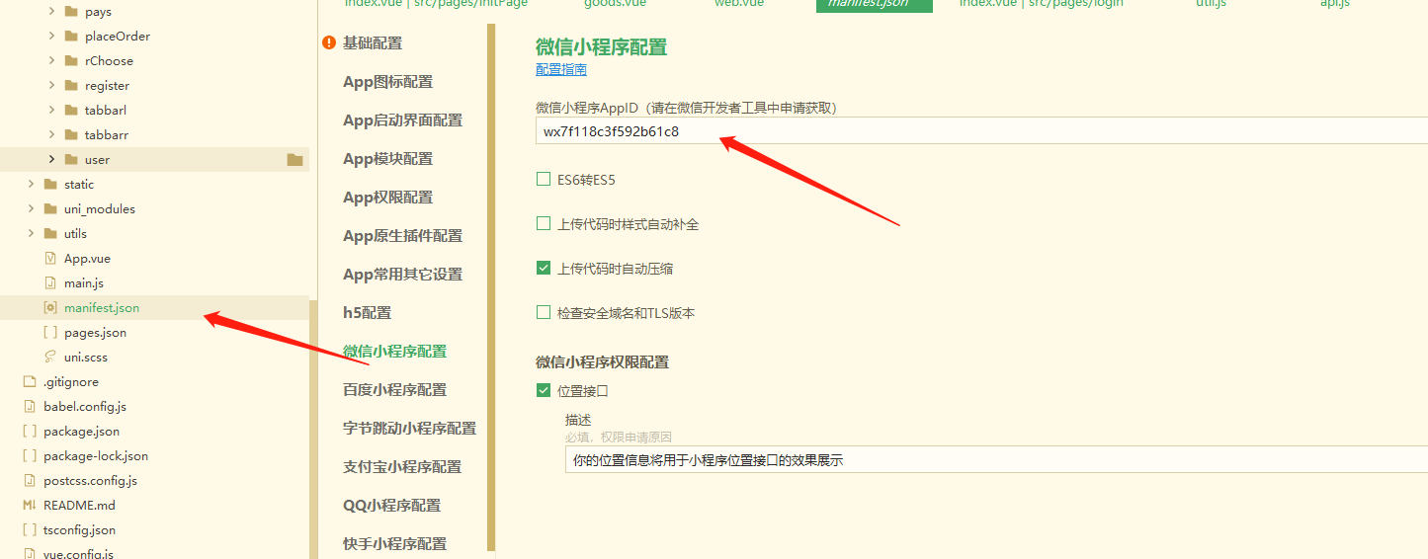
Task: Open QQ小程序配置 section
Action: (x=391, y=506)
